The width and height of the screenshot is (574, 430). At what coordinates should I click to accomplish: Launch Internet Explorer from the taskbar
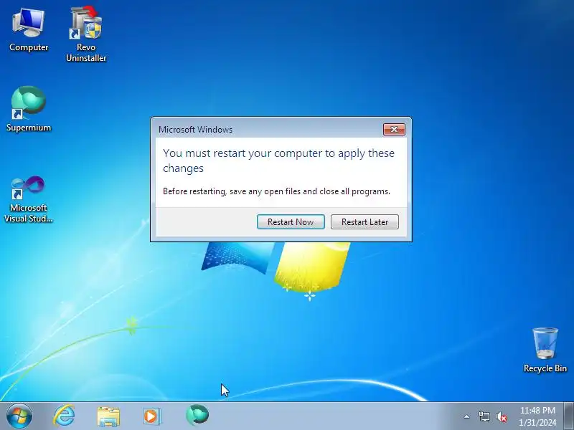pyautogui.click(x=64, y=416)
